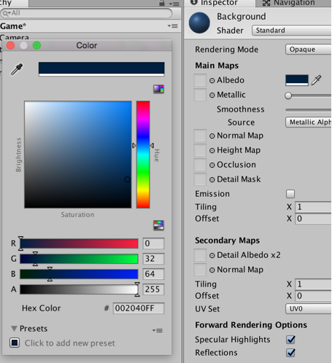Disable Specular Highlights checkbox

290,340
